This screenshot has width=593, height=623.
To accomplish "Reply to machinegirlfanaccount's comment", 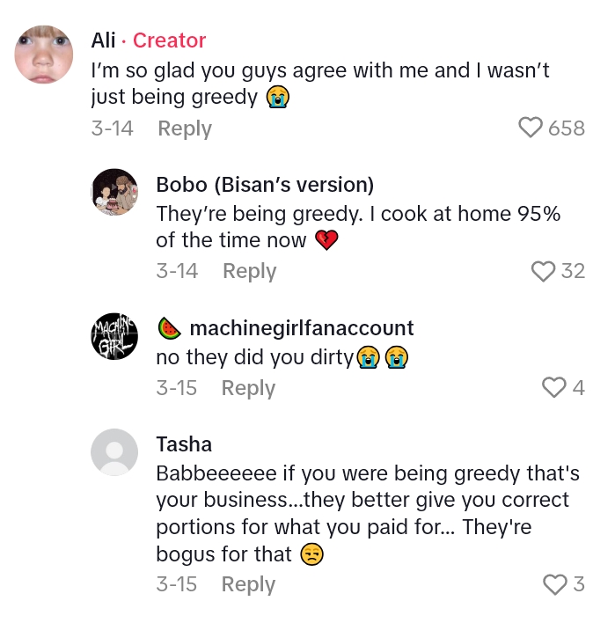I will 248,388.
